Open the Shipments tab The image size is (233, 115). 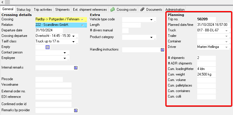click(x=63, y=10)
